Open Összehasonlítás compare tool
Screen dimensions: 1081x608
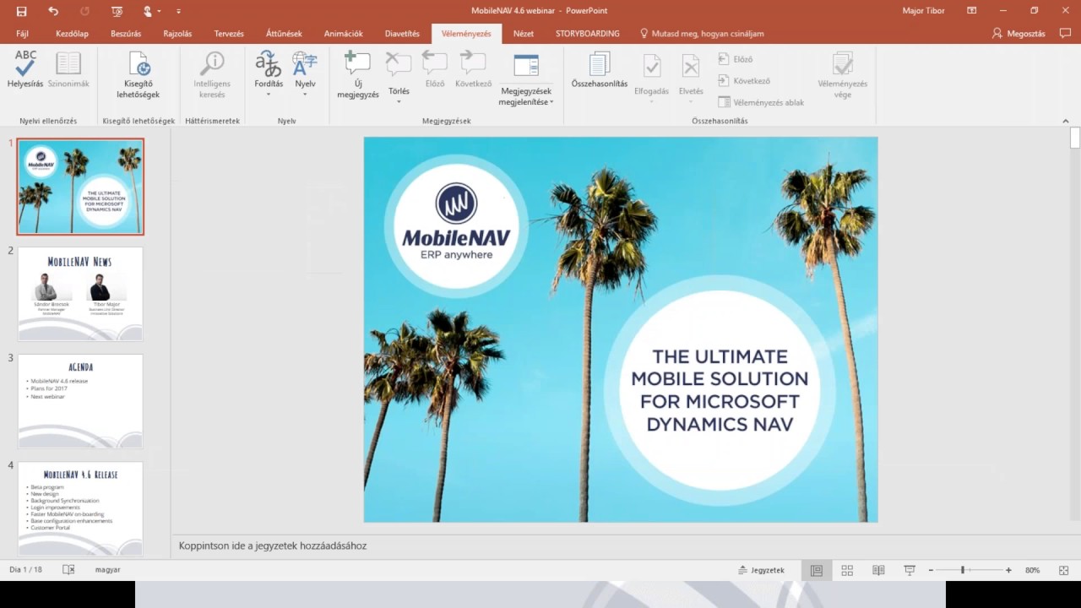pyautogui.click(x=600, y=69)
